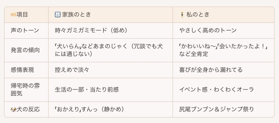Click the family icon beside 家族のとき
Screen dimensions: 279x123
58,15
